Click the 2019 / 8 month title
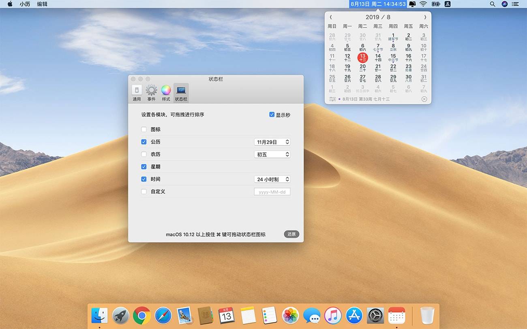This screenshot has height=329, width=527. click(x=378, y=17)
